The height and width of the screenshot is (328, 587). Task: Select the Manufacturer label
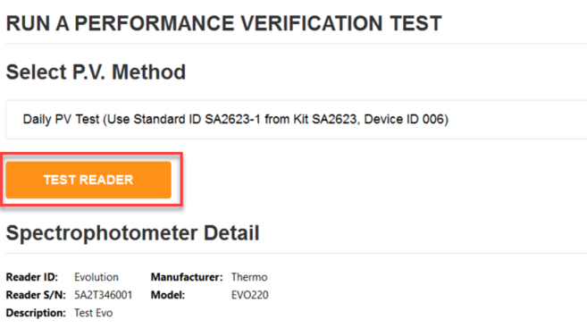coord(187,277)
